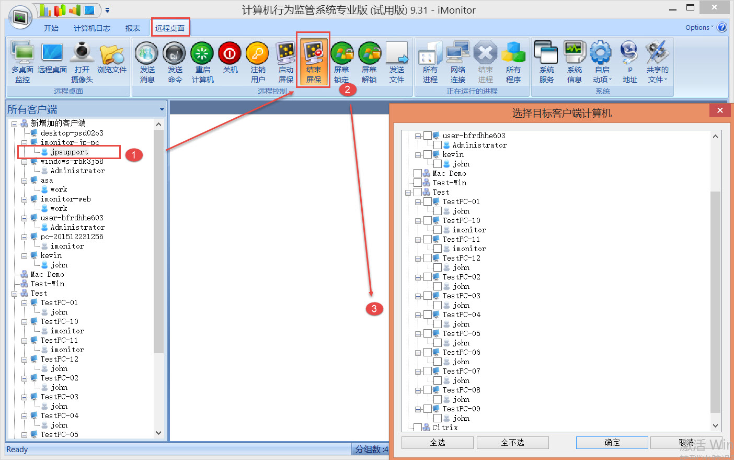Confirm with the 确定 button
Image resolution: width=734 pixels, height=460 pixels.
(x=612, y=443)
